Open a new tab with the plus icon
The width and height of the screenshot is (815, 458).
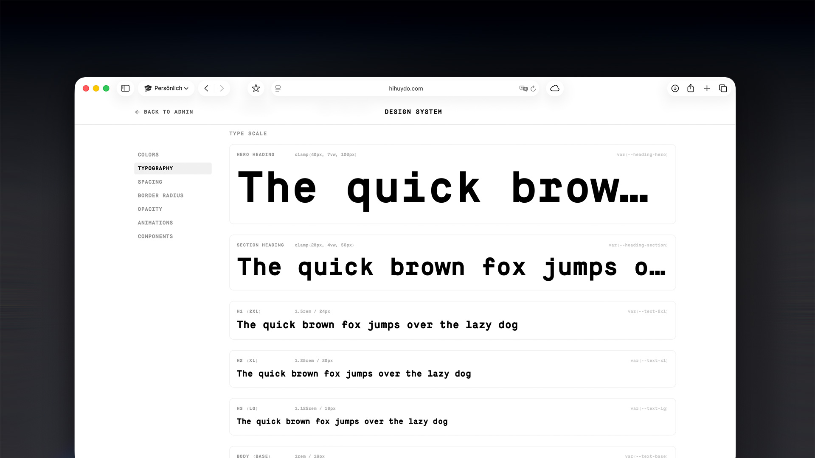pyautogui.click(x=707, y=88)
